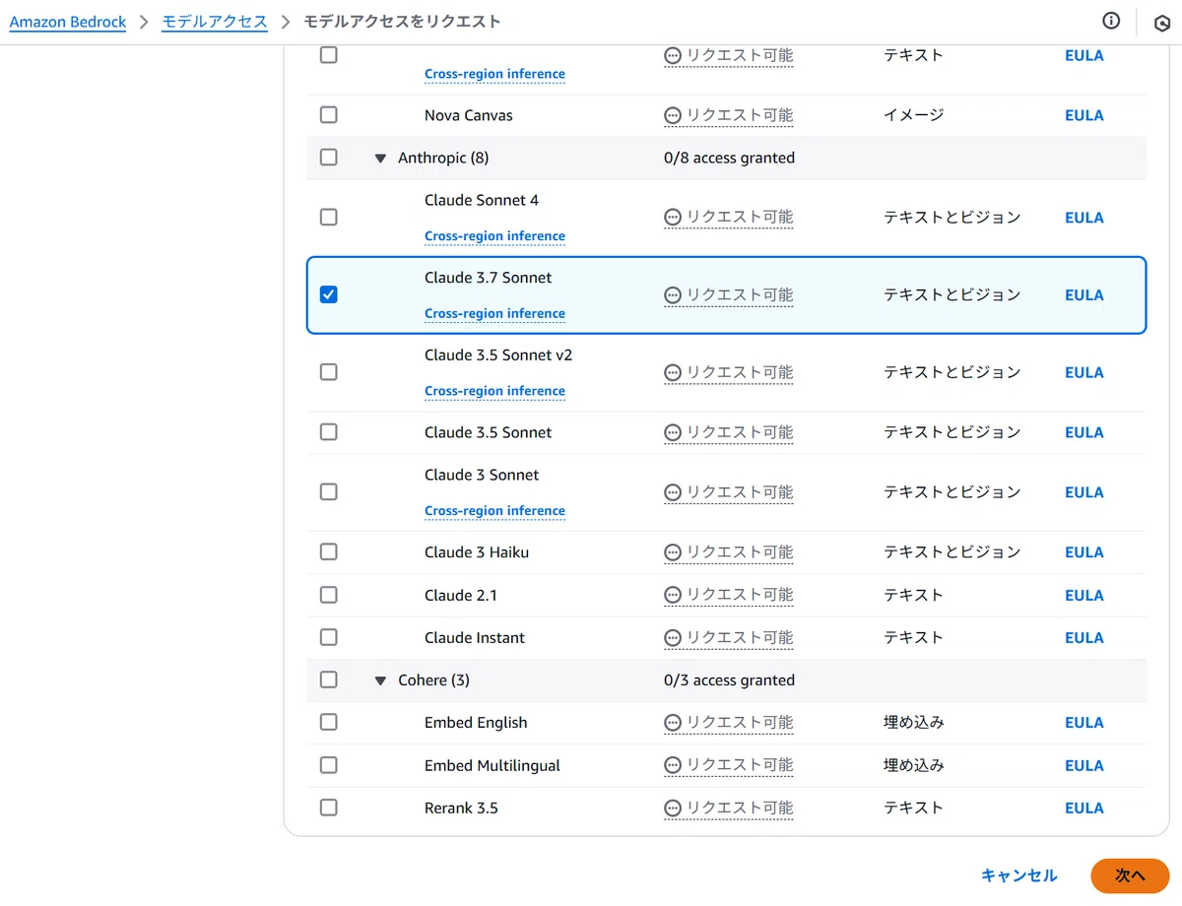Open EULA for Rerank 3.5

pyautogui.click(x=1084, y=809)
